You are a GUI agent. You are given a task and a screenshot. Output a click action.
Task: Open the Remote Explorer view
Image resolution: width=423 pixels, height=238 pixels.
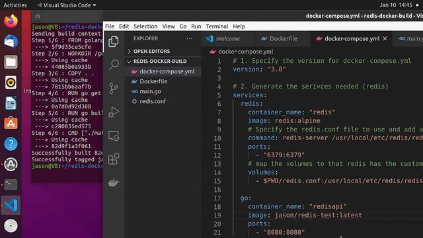coord(114,136)
